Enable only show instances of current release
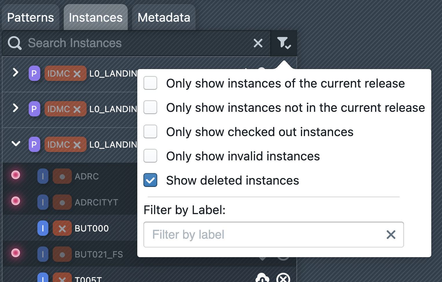The image size is (442, 282). [150, 83]
